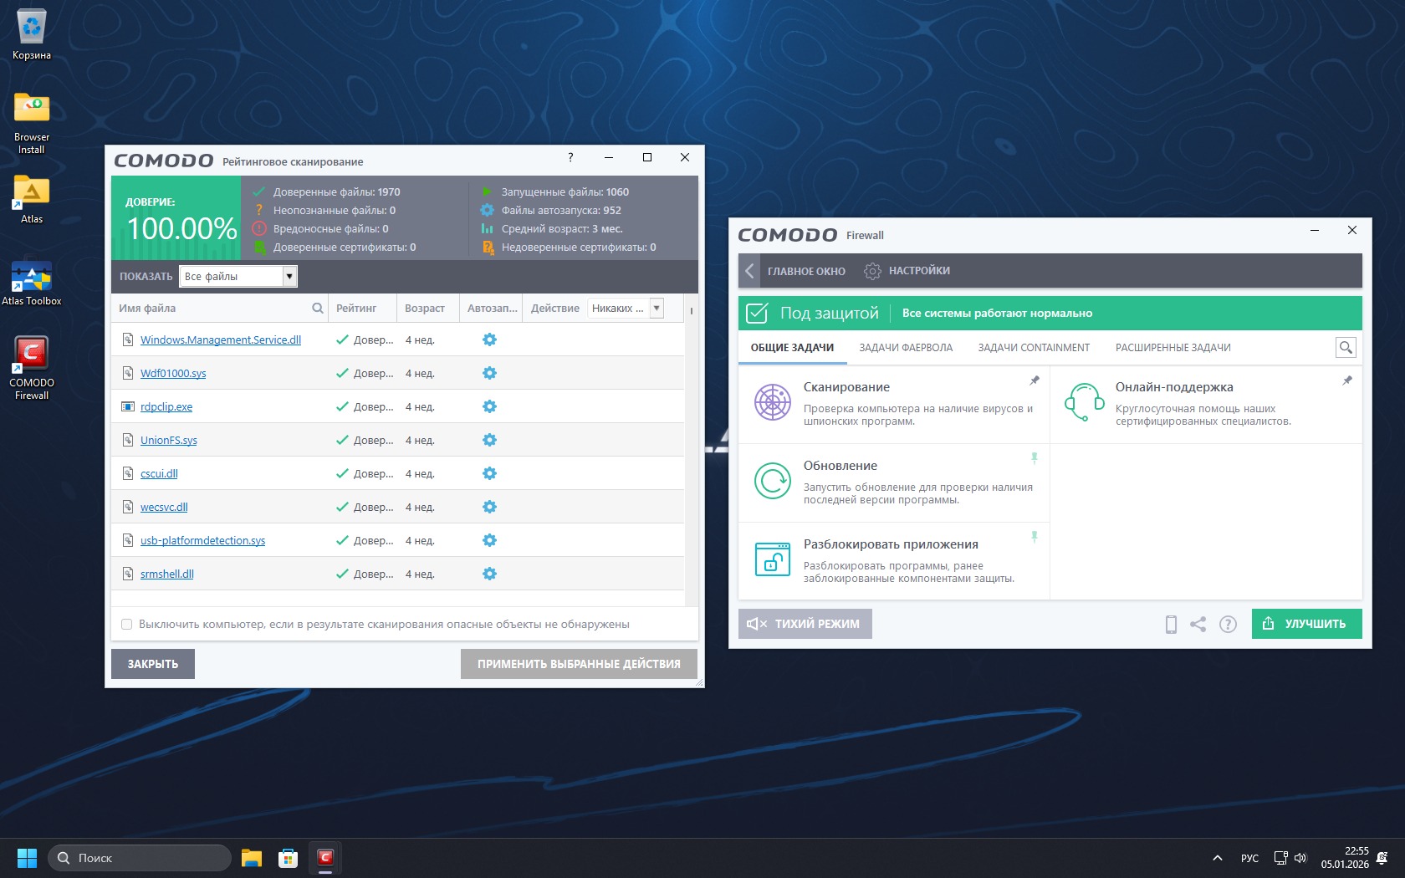
Task: Toggle the Тихий режим silent mode
Action: click(x=805, y=624)
